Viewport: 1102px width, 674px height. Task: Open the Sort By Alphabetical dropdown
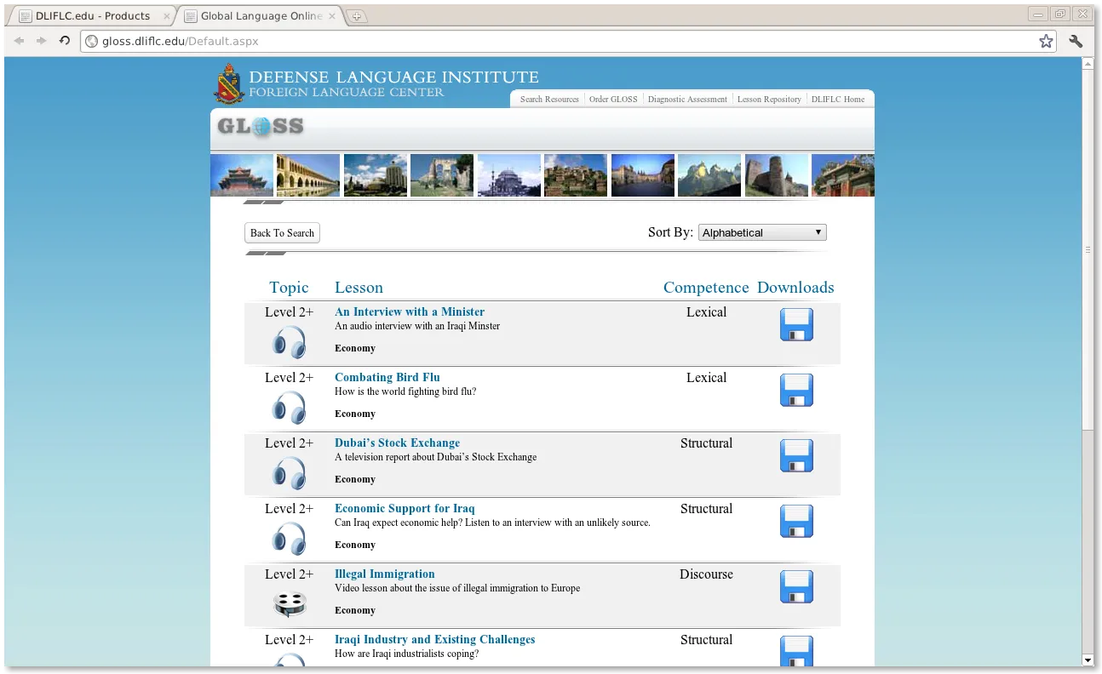[762, 232]
